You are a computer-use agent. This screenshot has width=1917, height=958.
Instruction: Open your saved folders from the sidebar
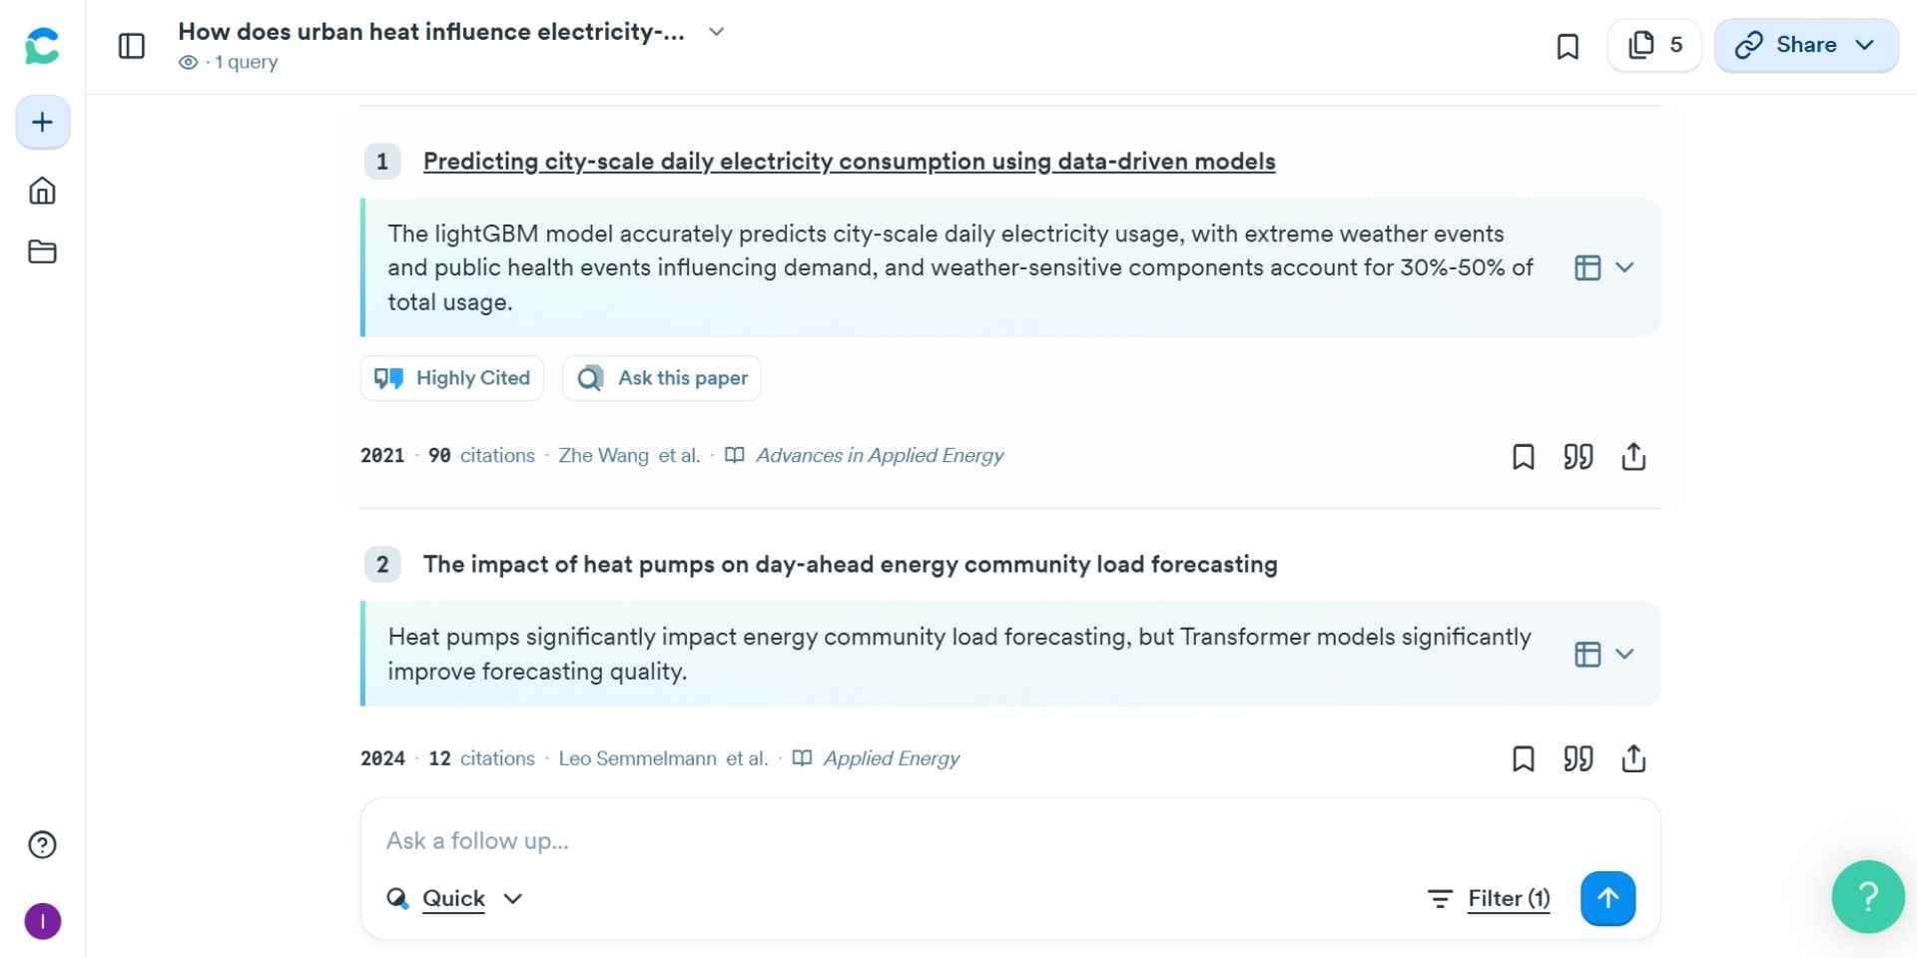[x=42, y=251]
